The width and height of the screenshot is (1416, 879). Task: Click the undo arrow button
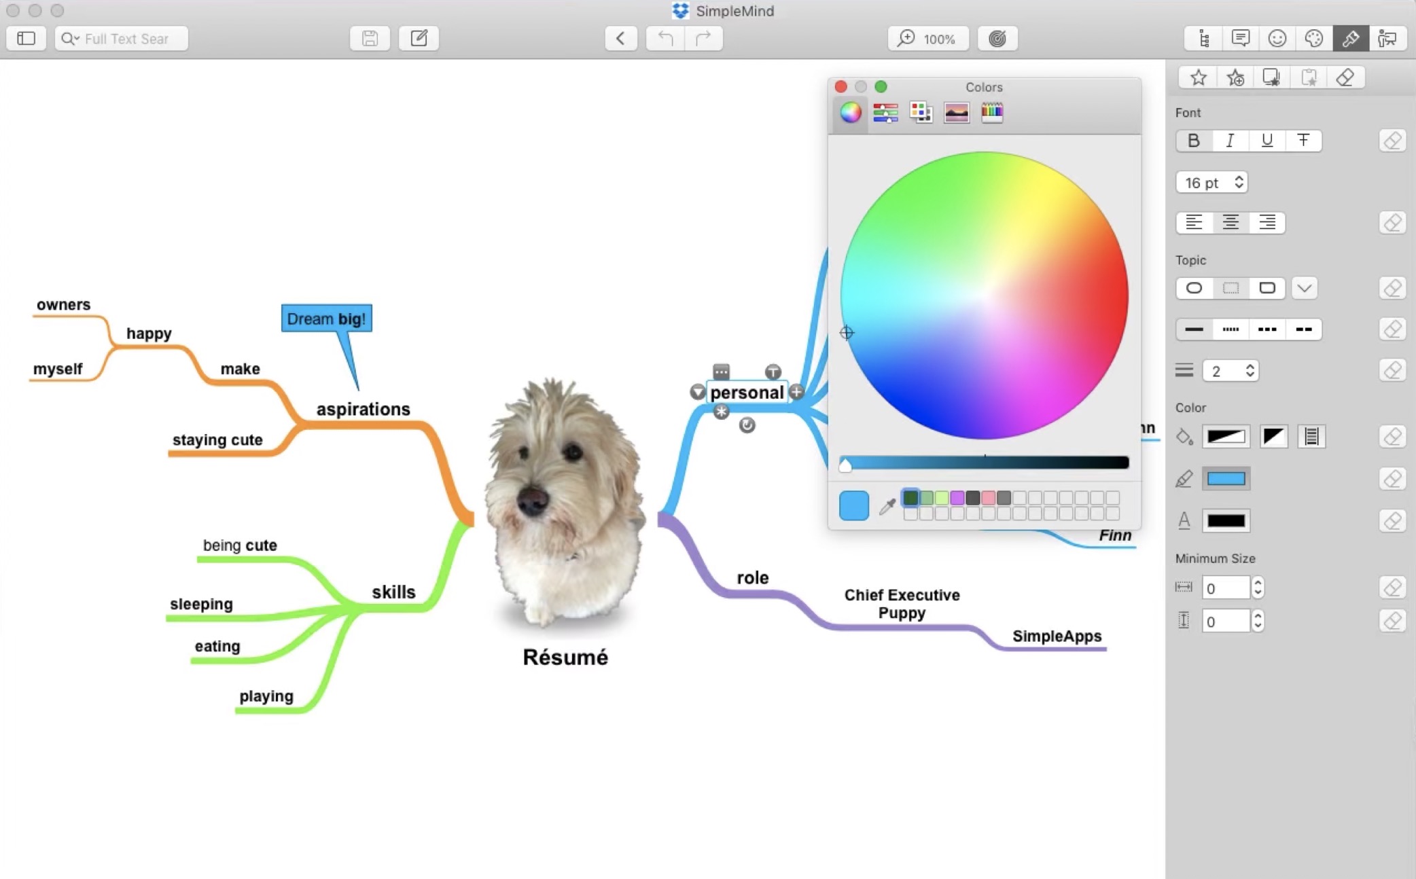click(x=665, y=39)
